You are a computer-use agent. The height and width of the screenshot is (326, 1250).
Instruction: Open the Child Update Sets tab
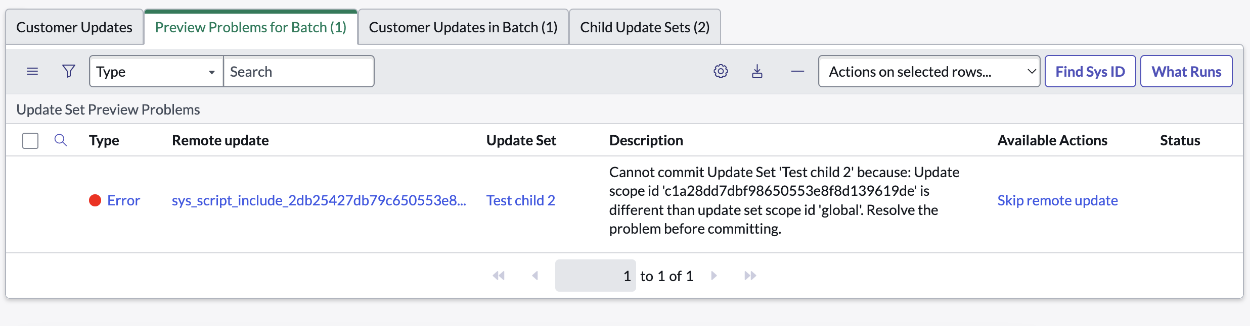click(645, 27)
